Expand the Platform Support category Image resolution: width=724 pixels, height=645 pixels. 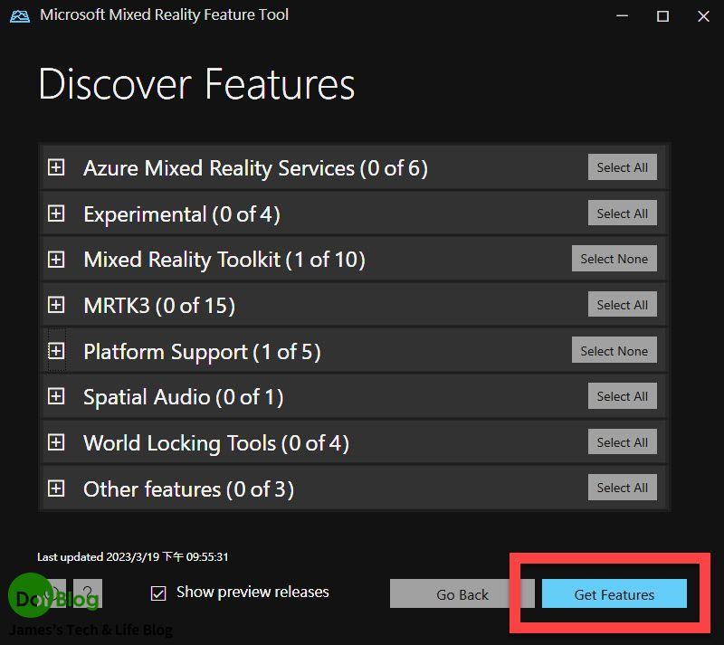click(x=56, y=351)
